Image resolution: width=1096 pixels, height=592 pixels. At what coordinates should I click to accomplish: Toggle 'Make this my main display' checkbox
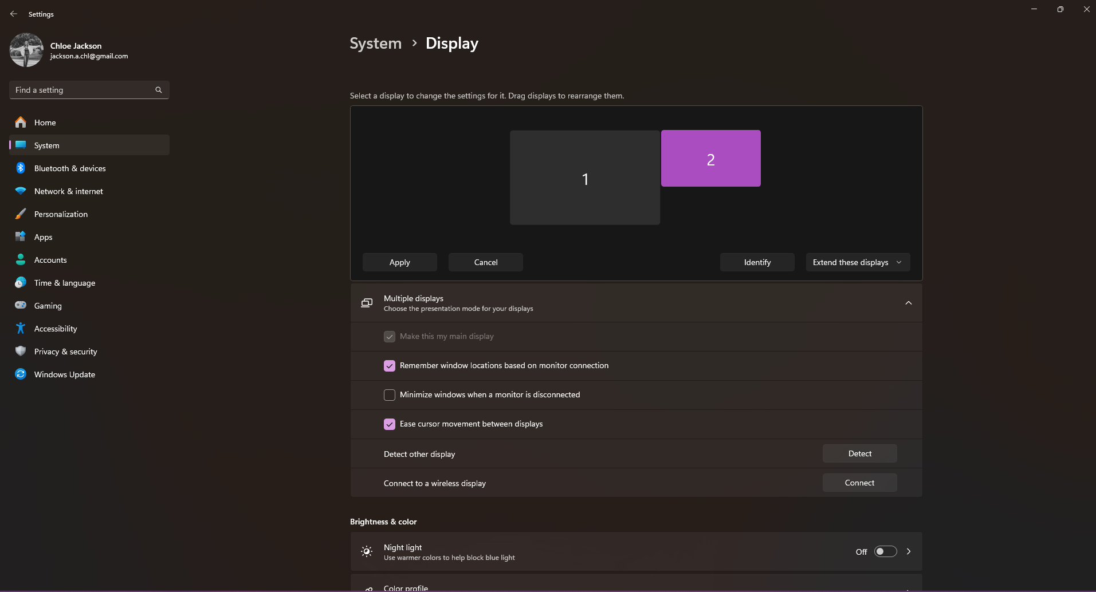pos(390,337)
